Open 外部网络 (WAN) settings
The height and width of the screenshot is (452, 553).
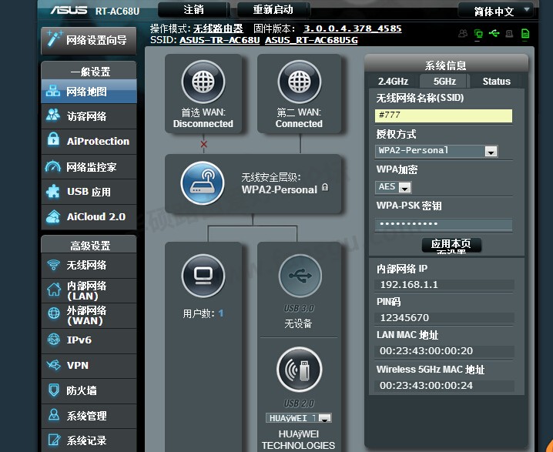pos(89,316)
